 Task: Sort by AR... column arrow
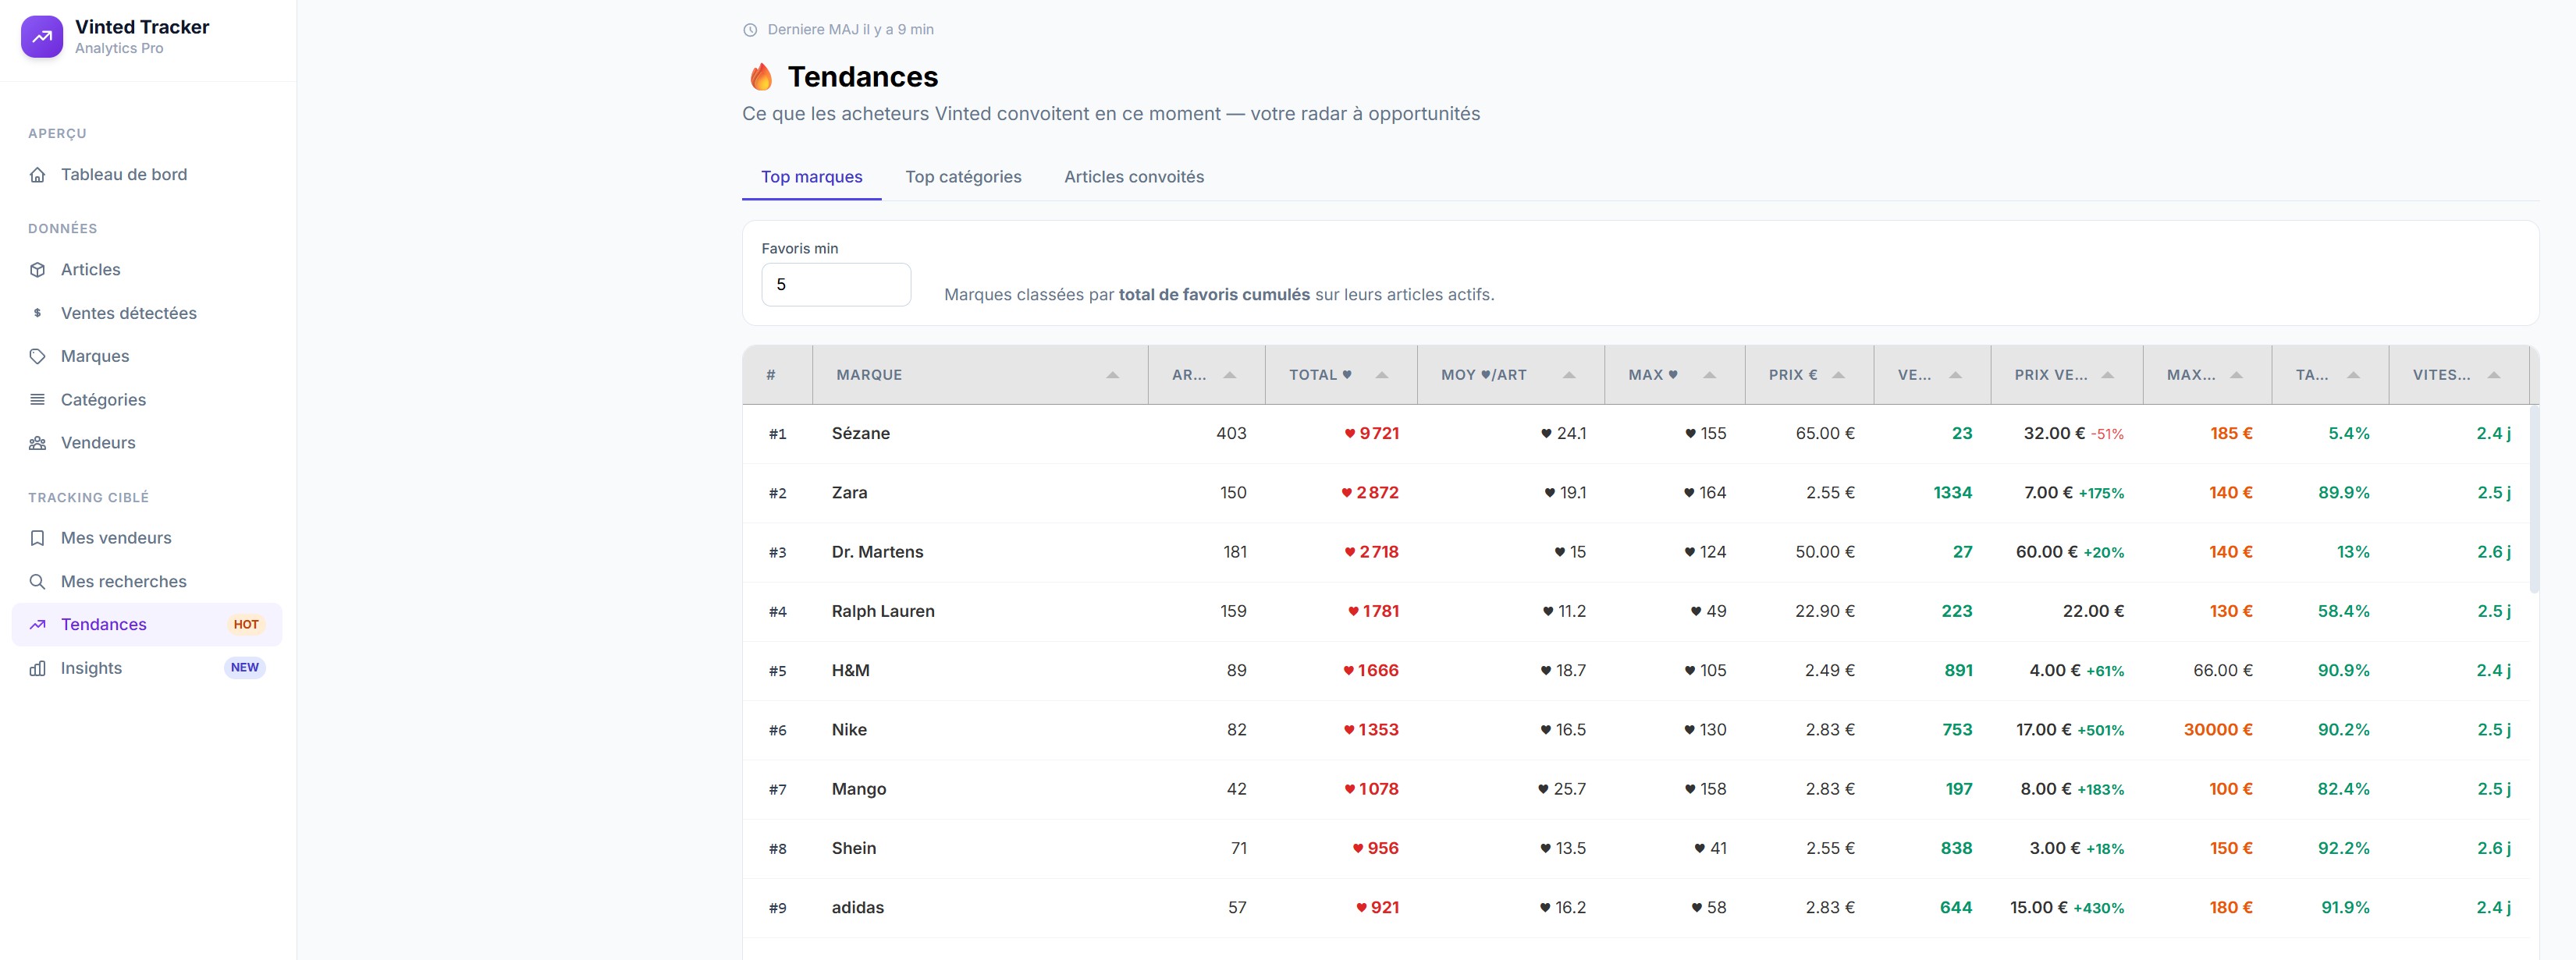pos(1230,374)
